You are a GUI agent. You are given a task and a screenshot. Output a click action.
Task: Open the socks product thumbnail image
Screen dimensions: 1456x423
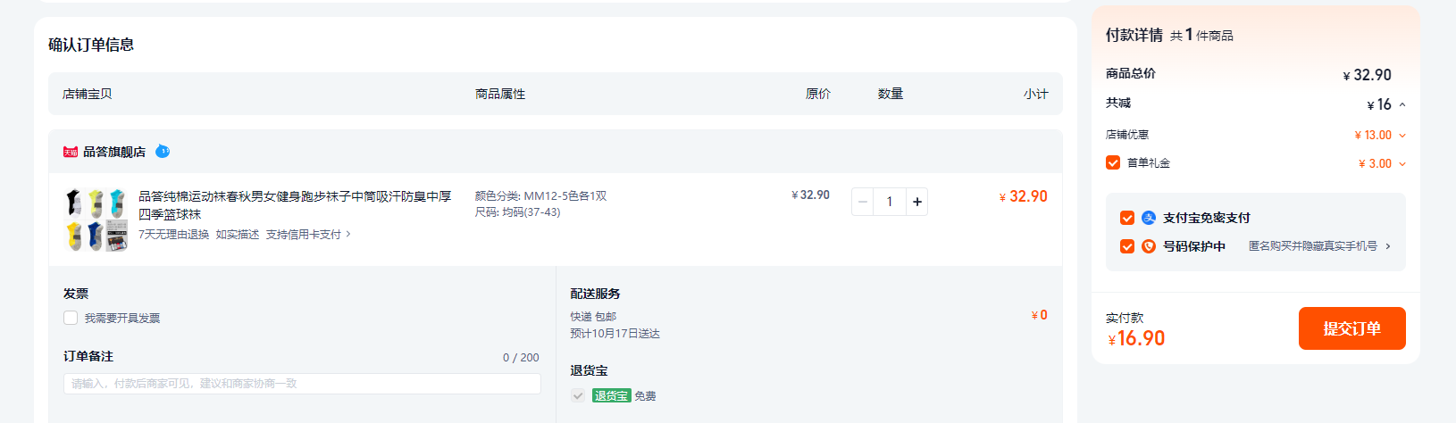96,220
